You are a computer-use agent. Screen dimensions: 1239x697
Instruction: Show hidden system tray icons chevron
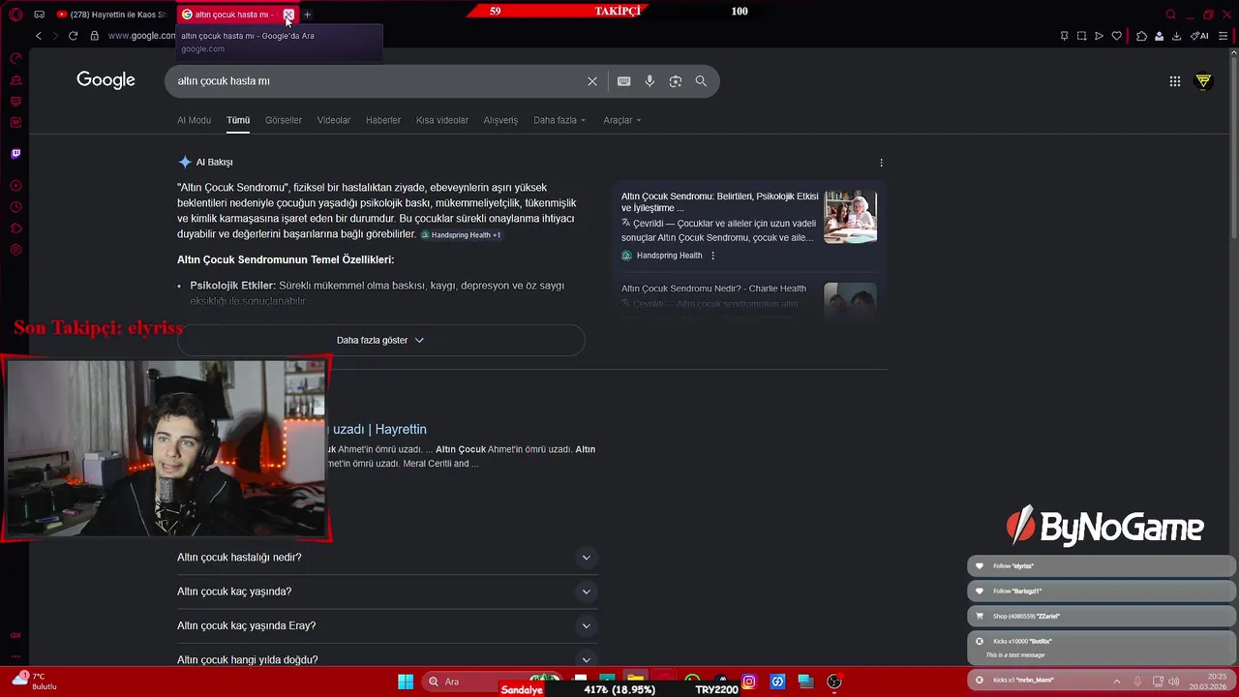[x=1117, y=682]
